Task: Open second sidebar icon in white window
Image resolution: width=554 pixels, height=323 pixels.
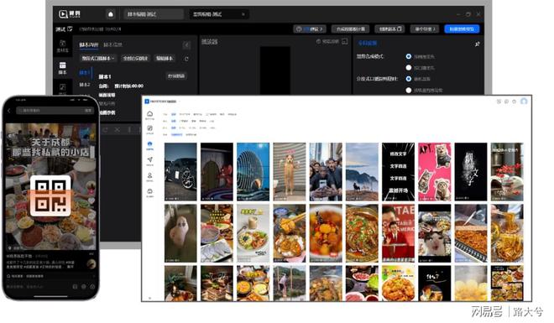Action: tap(149, 129)
